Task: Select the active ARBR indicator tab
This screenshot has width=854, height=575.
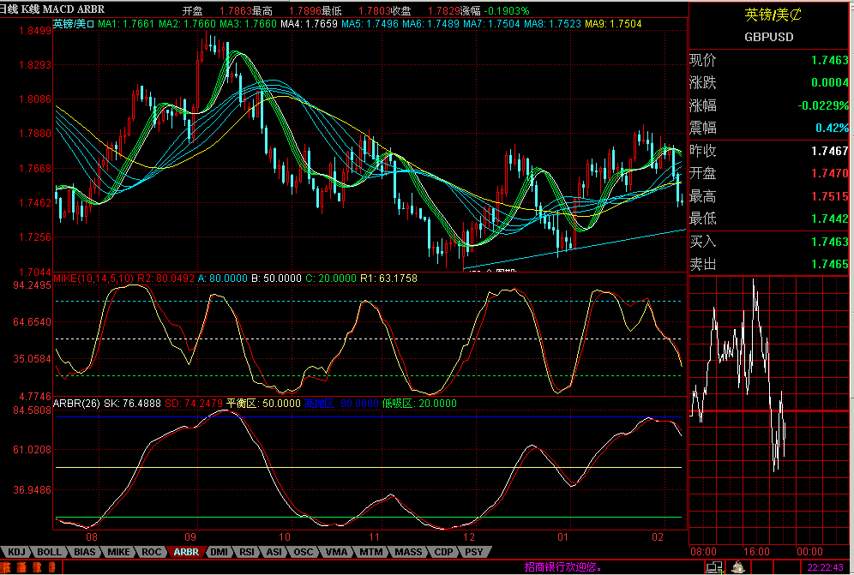Action: coord(186,552)
